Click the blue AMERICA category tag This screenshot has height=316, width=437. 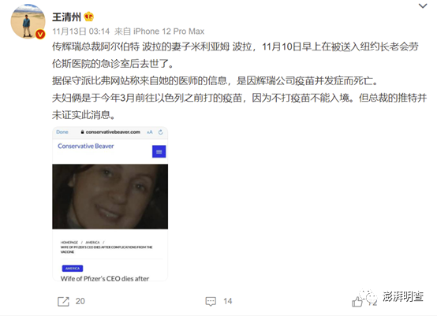coord(73,269)
